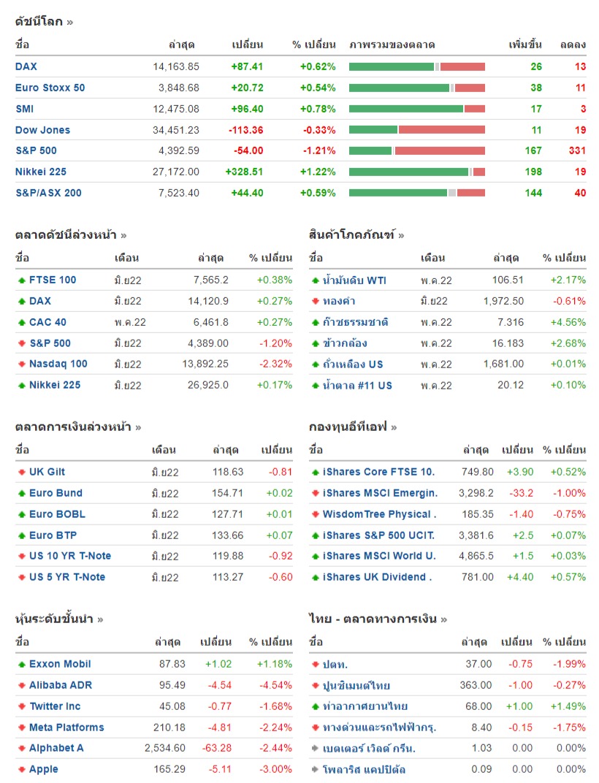Click the red arrow beside WisdomTree Physical
599x783 pixels.
tap(316, 514)
